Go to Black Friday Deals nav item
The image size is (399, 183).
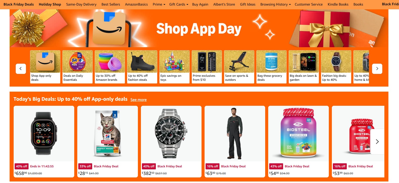point(19,4)
